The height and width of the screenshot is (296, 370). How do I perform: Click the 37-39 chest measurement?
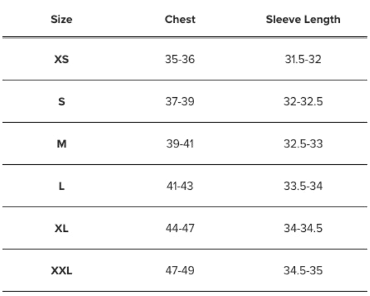(180, 101)
